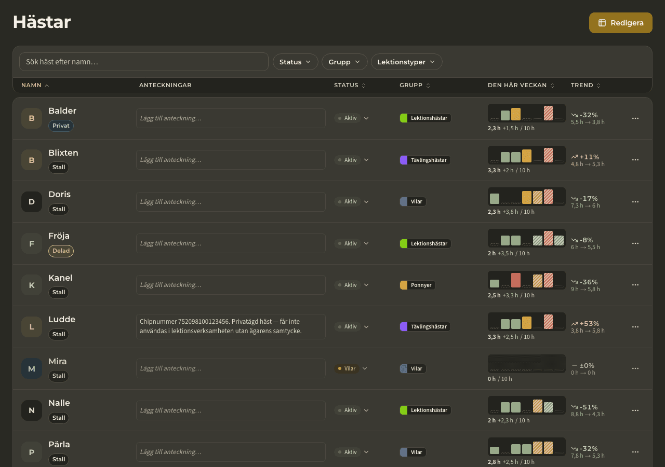Click Balder's avatar icon
Viewport: 665px width, 467px height.
[x=32, y=118]
